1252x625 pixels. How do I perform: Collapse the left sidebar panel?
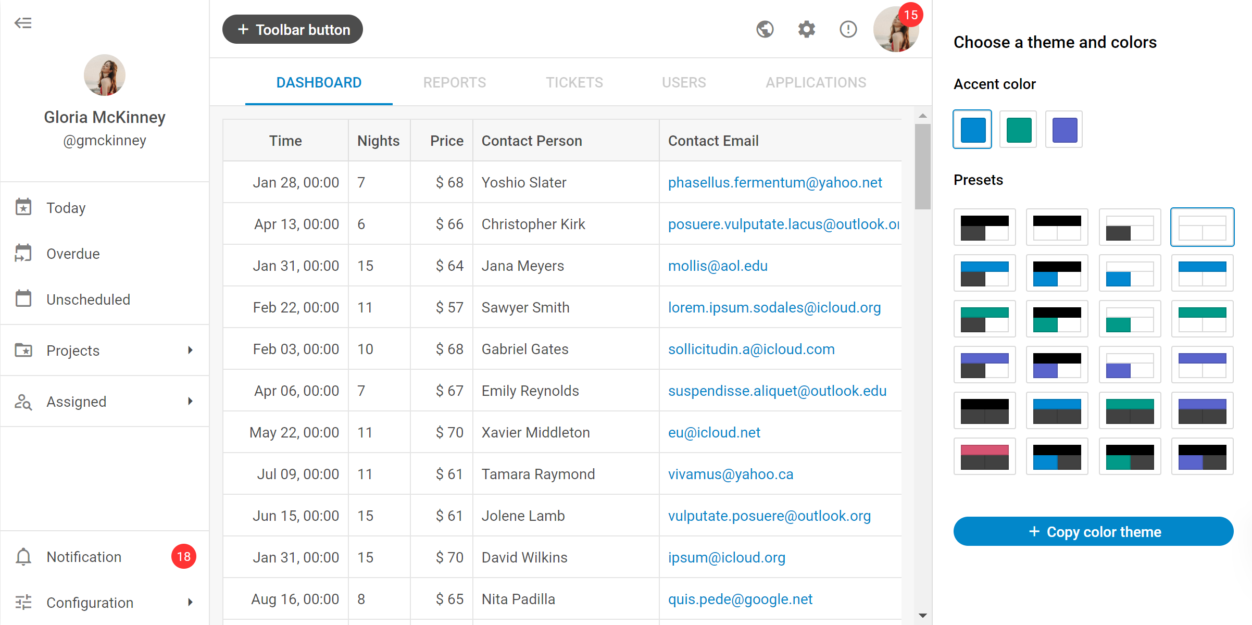[23, 23]
